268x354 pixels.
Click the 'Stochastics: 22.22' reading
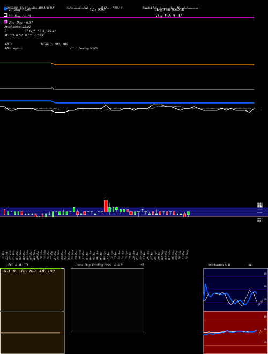point(18,27)
